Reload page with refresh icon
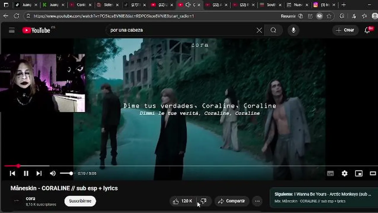 [17, 16]
